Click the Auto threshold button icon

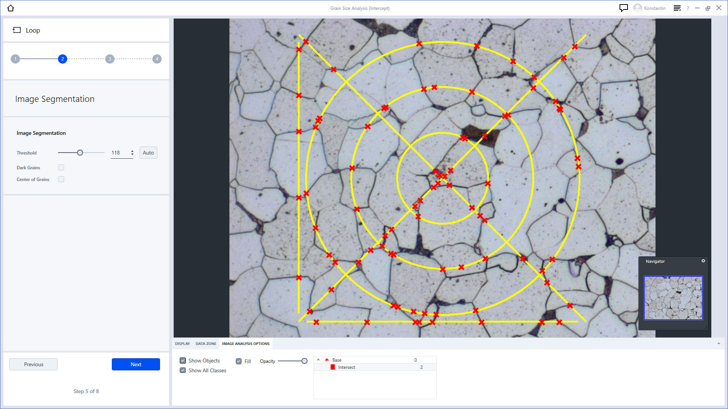click(148, 153)
